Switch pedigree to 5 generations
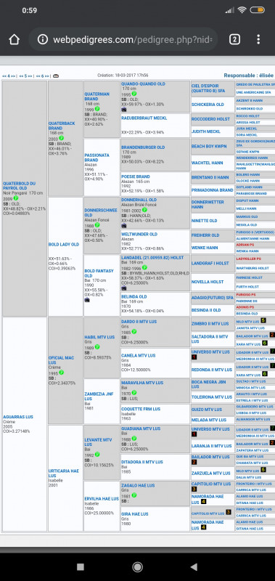 25,76
